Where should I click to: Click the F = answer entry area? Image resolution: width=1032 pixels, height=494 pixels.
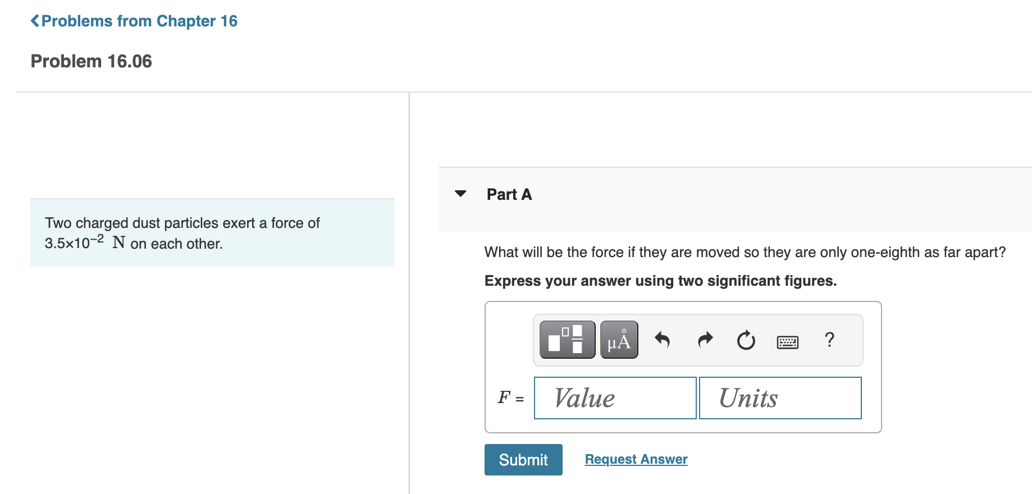(510, 397)
